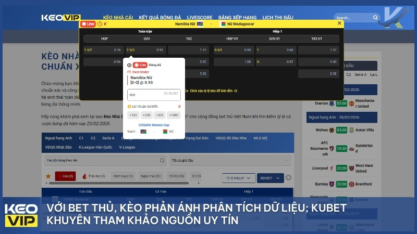
Task: Click the Madagascar flag in bet slip footer
Action: (x=165, y=132)
